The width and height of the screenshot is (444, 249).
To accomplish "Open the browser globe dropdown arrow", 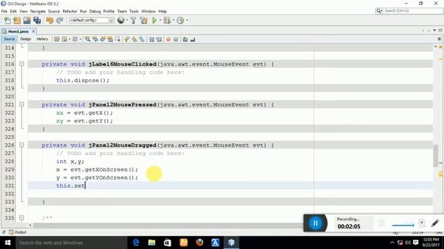I will 127,20.
